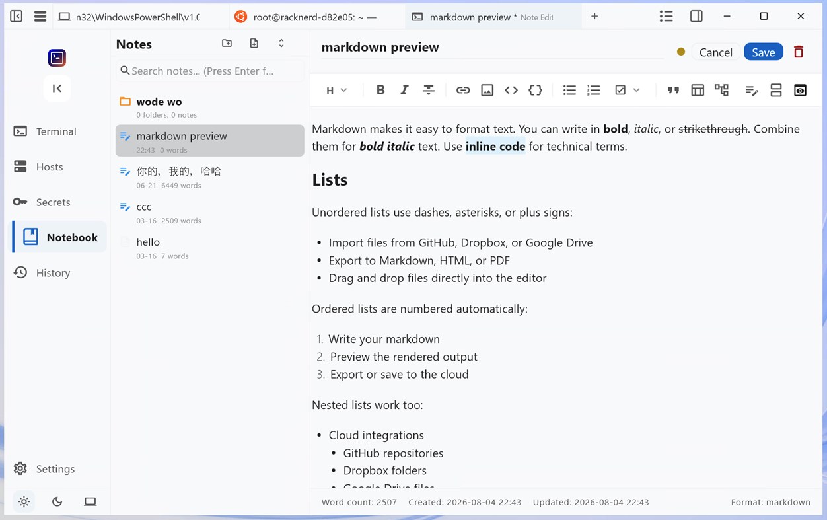Image resolution: width=827 pixels, height=520 pixels.
Task: Switch to split editor view
Action: click(x=776, y=90)
